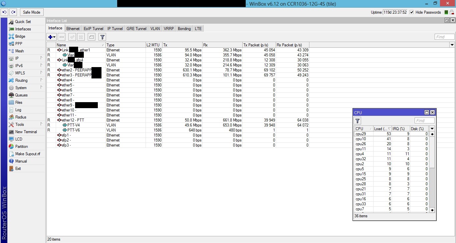Open a New Terminal
The width and height of the screenshot is (456, 243).
pyautogui.click(x=26, y=132)
